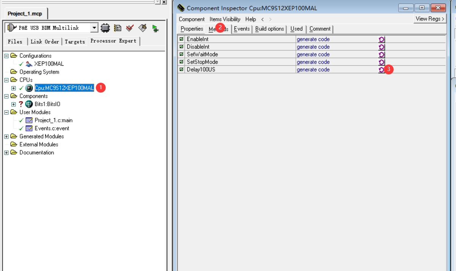Toggle green checkmark next to XEP100MAL
Viewport: 456px width, 271px height.
click(21, 64)
